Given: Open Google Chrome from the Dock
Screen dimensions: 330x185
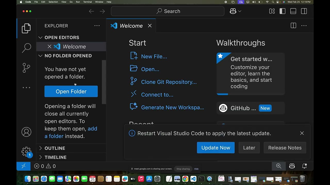Looking at the screenshot, I should pyautogui.click(x=185, y=179).
